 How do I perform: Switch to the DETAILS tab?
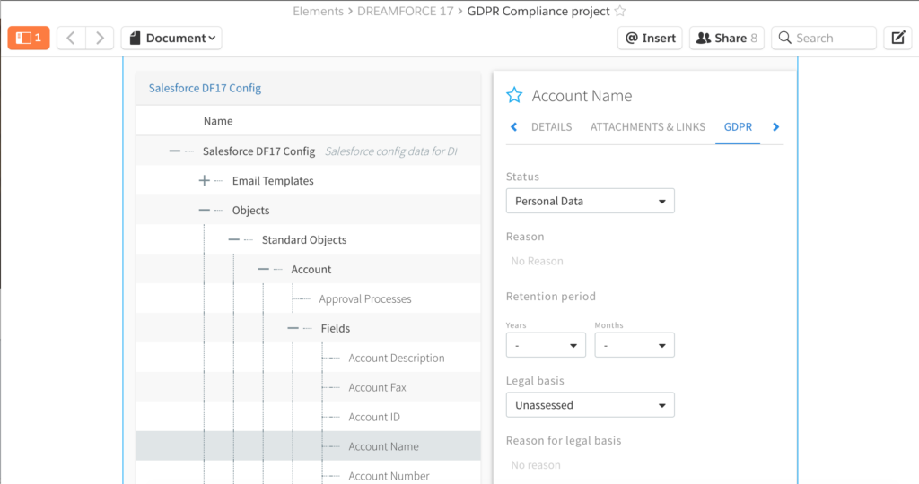point(551,127)
